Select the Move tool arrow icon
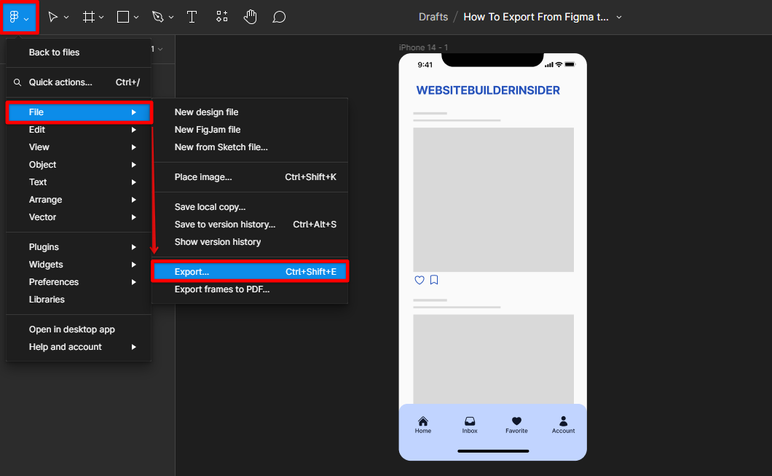The height and width of the screenshot is (476, 772). [53, 17]
